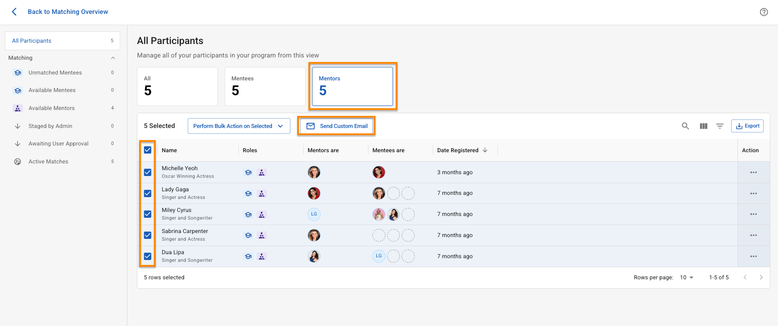
Task: Open action menu for Michelle Yeoh
Action: (x=753, y=172)
